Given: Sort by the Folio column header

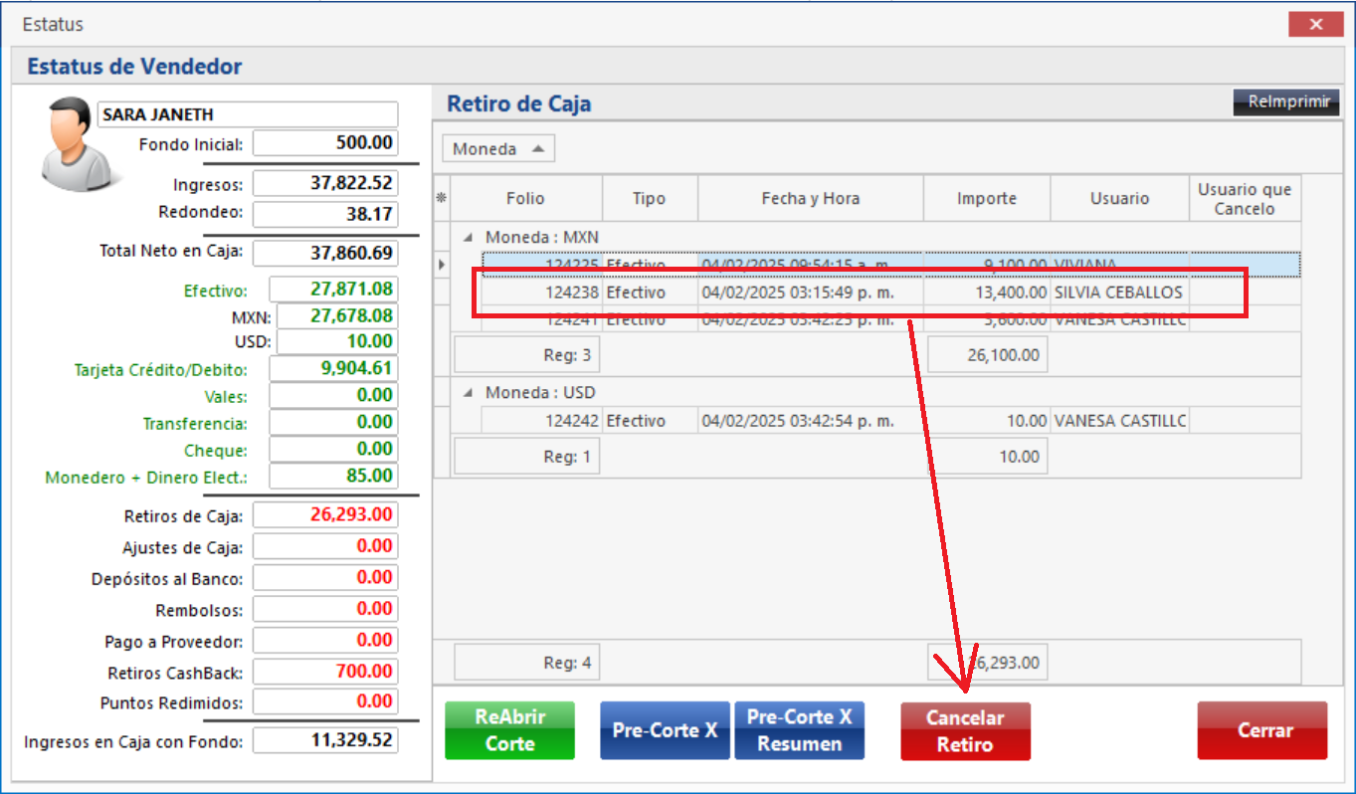Looking at the screenshot, I should click(525, 198).
